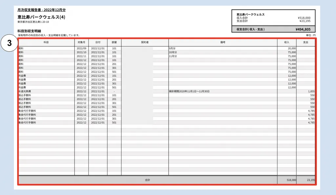Click the ¥494,805 net balance figure
Screen dimensions: 336x195
[303, 29]
